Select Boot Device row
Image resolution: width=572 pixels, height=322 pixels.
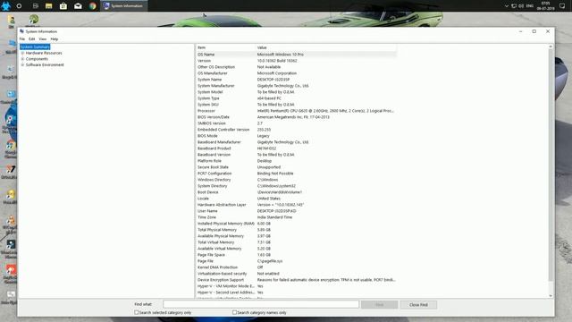point(296,192)
